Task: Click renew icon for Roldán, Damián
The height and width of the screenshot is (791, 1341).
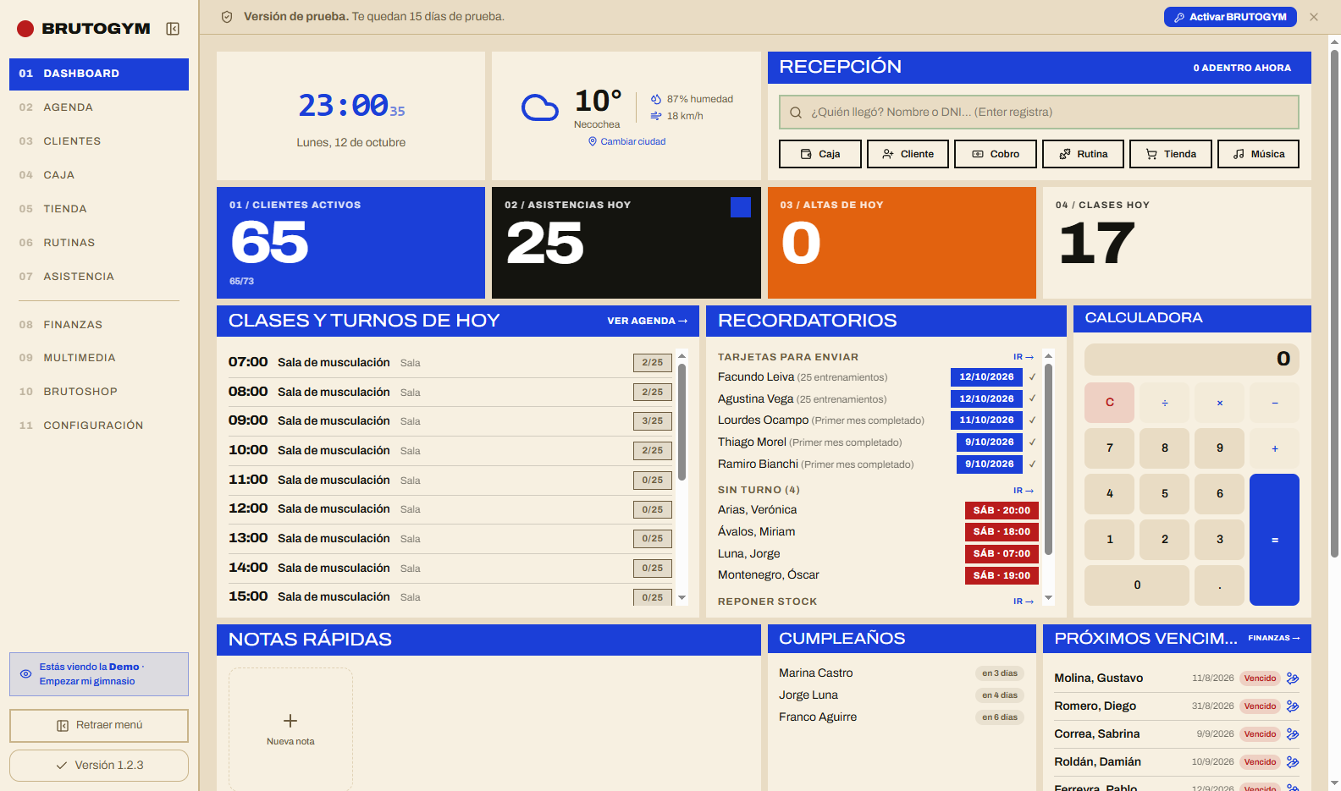Action: click(x=1293, y=762)
